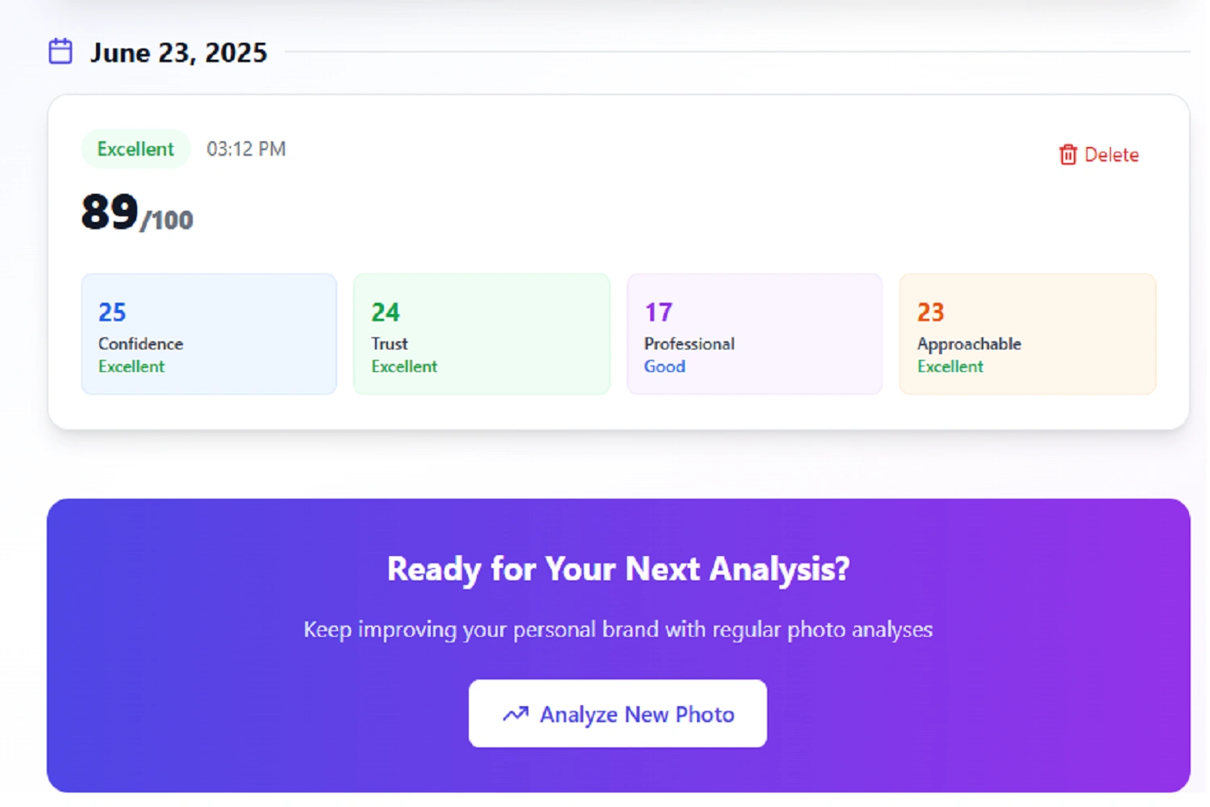Click the green number 24 in Trust
This screenshot has height=807, width=1210.
tap(386, 312)
